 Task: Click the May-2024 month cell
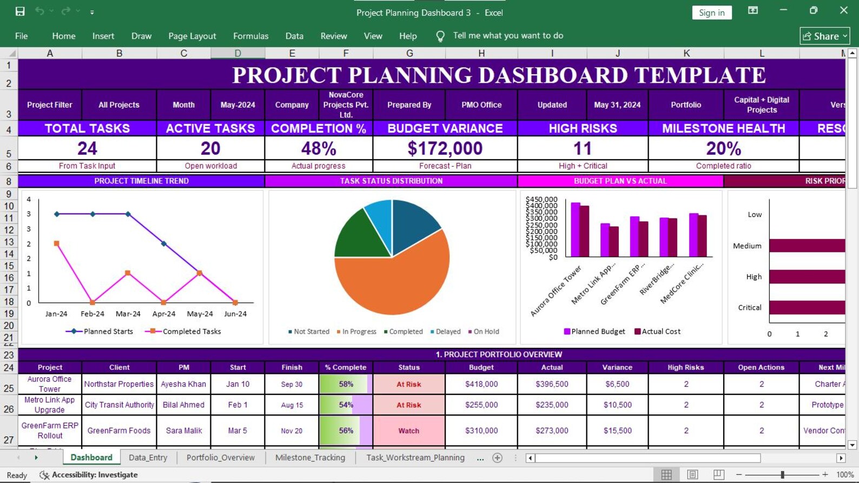pyautogui.click(x=238, y=105)
